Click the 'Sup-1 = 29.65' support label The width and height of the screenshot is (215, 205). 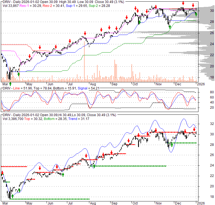(77, 6)
